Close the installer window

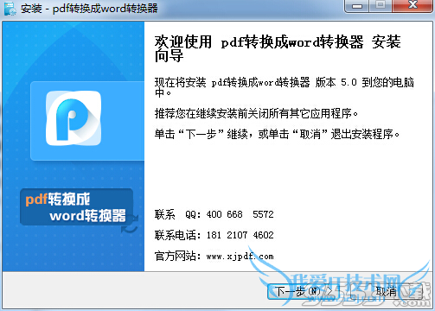(413, 6)
